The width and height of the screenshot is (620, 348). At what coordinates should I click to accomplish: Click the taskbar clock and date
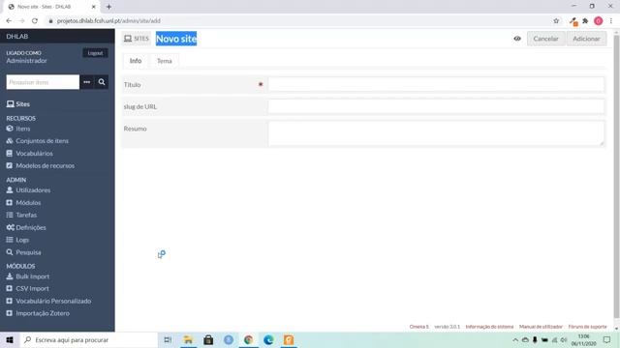tap(583, 339)
